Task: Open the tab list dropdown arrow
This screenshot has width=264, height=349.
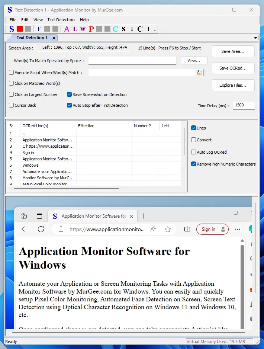Action: click(255, 38)
